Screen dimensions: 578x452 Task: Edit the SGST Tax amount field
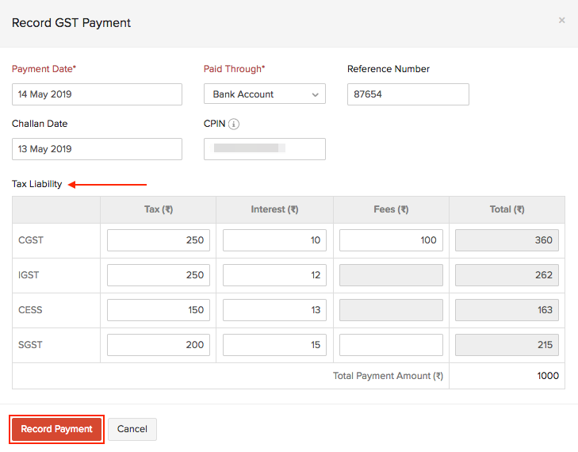point(158,345)
